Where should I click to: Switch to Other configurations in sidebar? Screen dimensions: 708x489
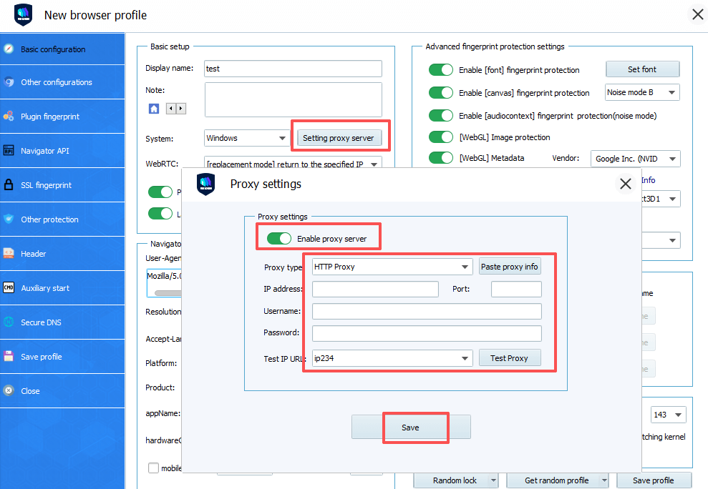coord(56,82)
